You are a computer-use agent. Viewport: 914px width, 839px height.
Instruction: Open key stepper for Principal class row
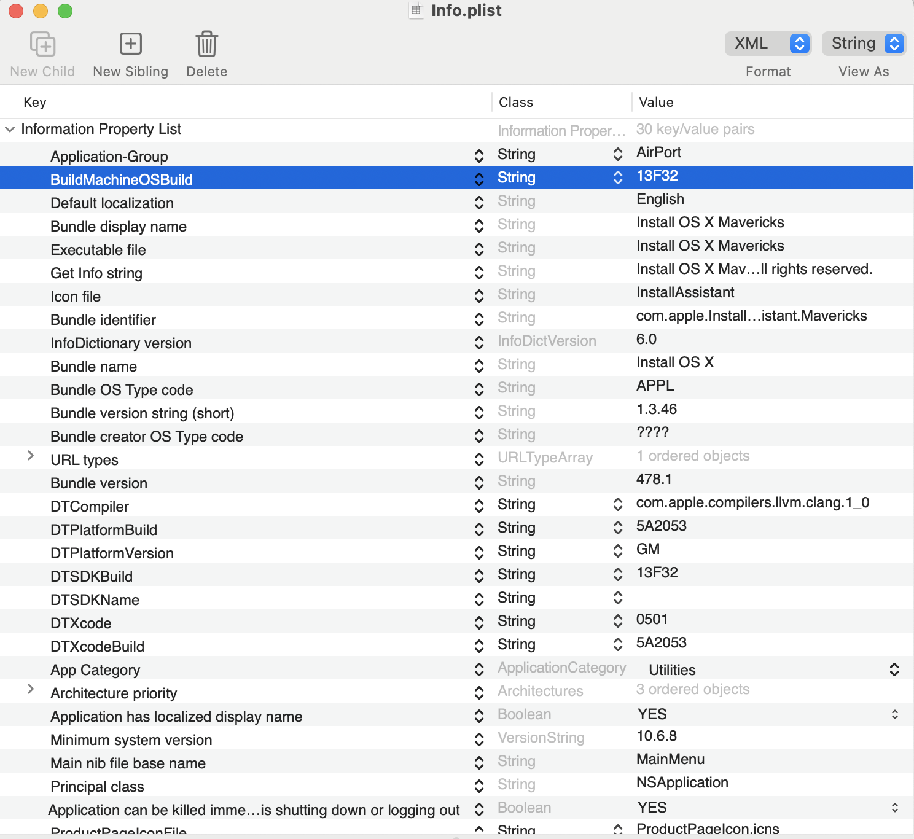pyautogui.click(x=479, y=786)
